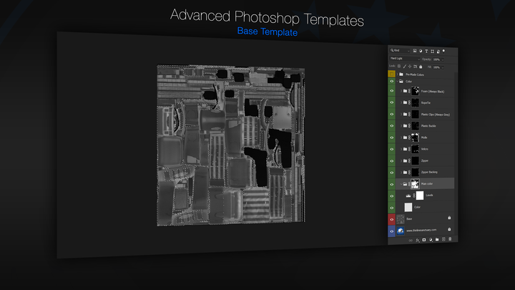This screenshot has width=515, height=290.
Task: Add a layer mask
Action: [424, 240]
